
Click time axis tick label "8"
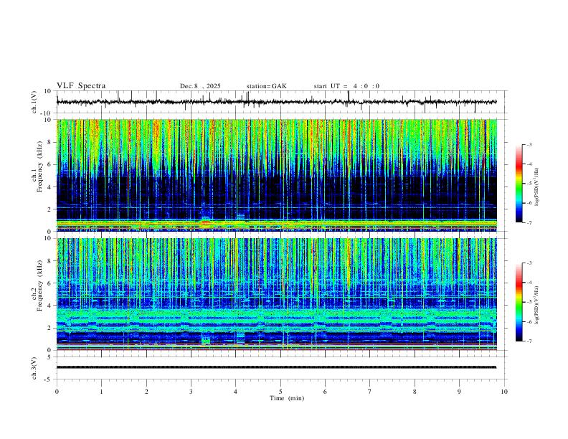(415, 392)
